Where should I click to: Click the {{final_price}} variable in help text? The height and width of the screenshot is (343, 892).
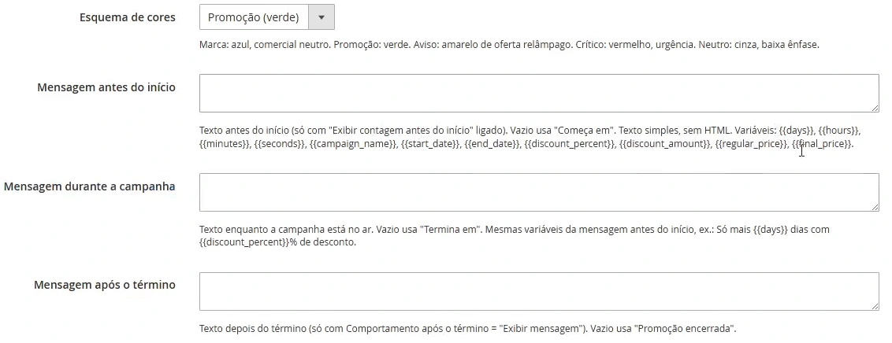[822, 144]
